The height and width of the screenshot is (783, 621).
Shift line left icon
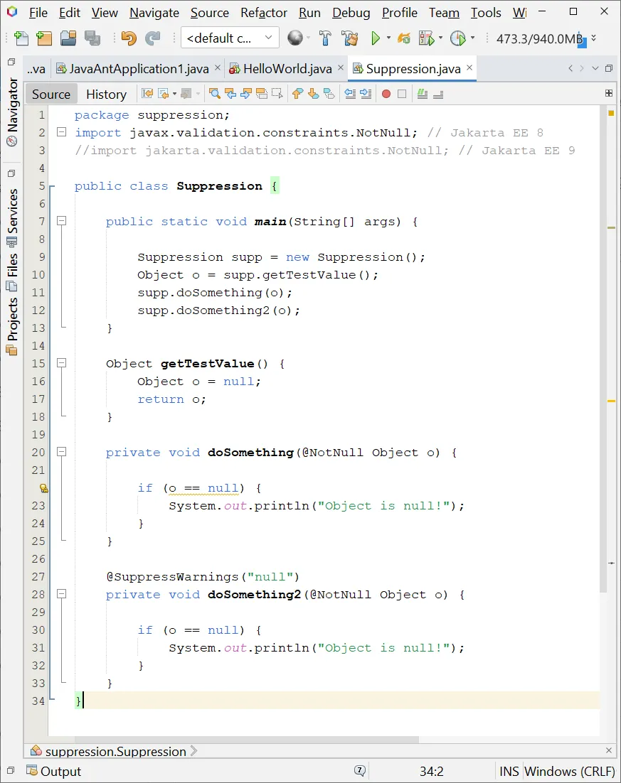(x=350, y=93)
